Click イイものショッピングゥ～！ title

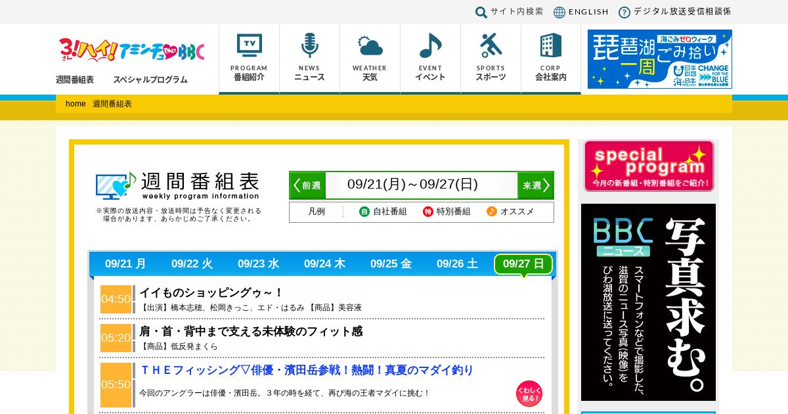point(211,292)
